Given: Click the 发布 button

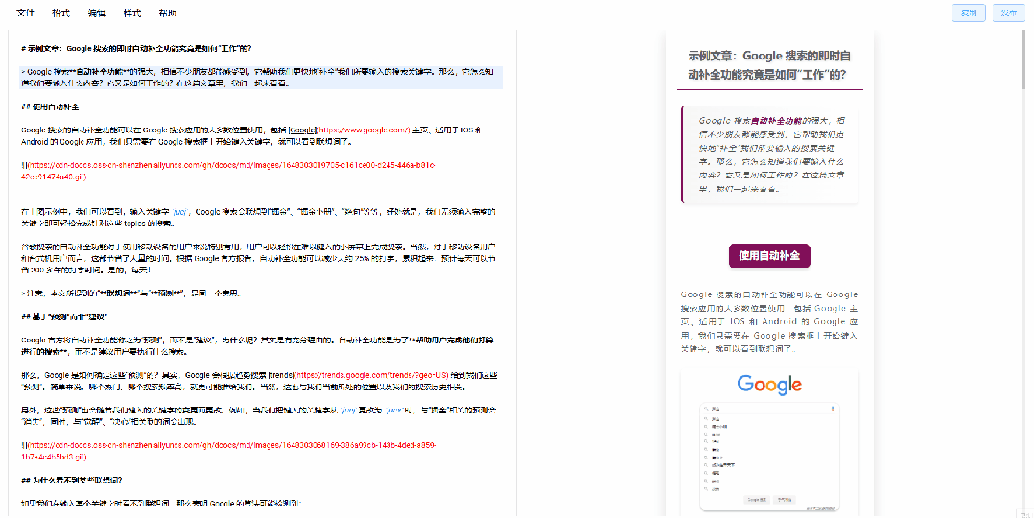Looking at the screenshot, I should coord(1009,12).
